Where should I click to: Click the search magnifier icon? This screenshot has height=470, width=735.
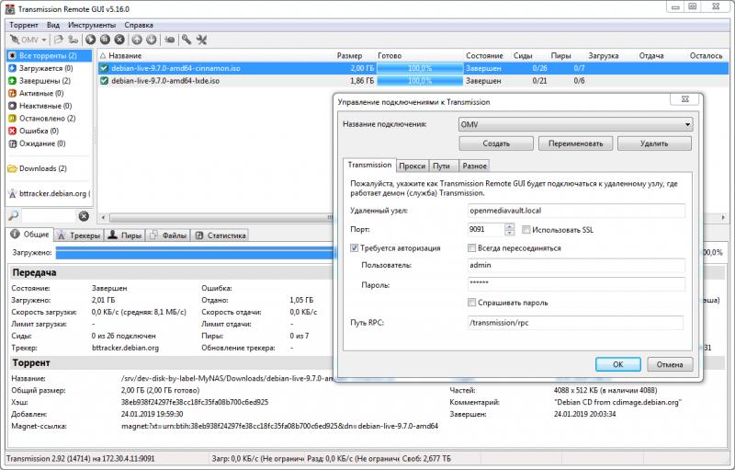point(13,216)
